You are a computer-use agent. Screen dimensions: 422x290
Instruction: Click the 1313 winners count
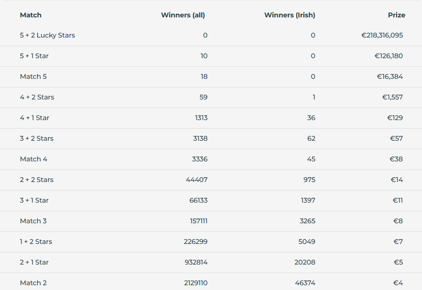point(201,118)
